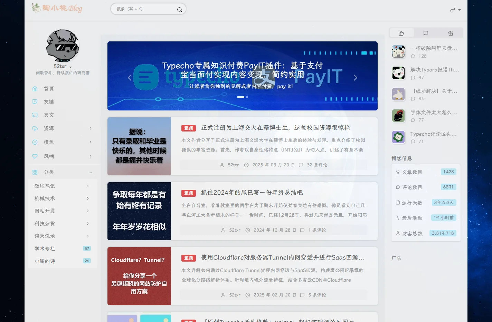Click the spotted dog avatar thumbnail

pos(398,52)
